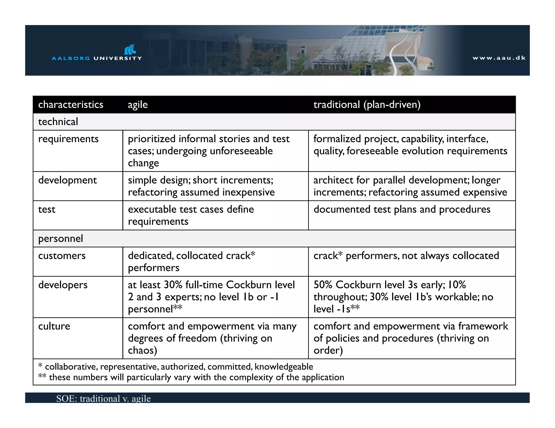Select the 'requirements' row label
Viewport: 555px width, 428px height.
(68, 139)
